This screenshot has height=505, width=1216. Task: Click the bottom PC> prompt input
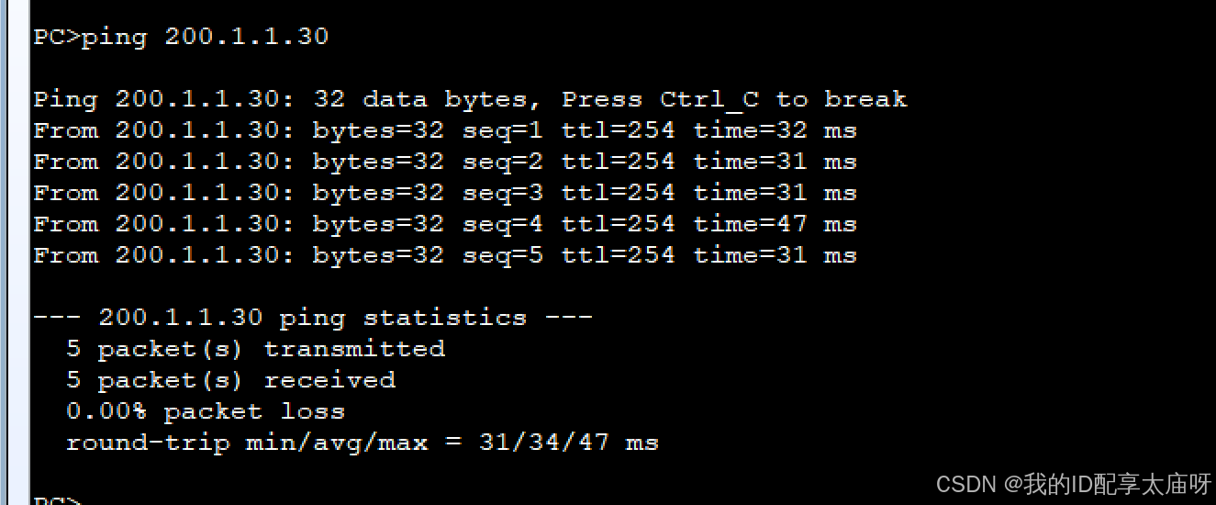coord(57,500)
